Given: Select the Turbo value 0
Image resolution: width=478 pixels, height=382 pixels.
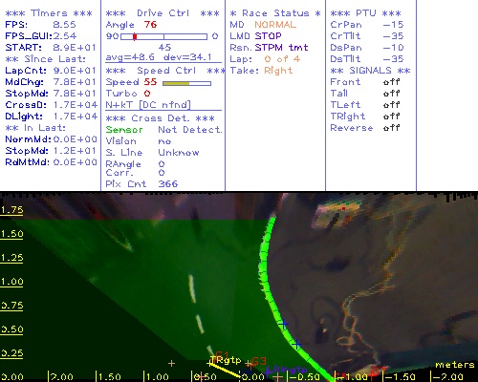Looking at the screenshot, I should click(x=147, y=94).
